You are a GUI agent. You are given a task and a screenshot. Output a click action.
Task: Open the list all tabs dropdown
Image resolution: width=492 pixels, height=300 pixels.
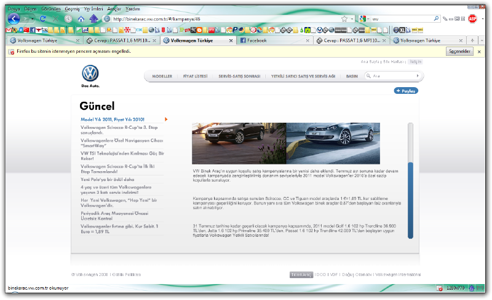pos(482,40)
